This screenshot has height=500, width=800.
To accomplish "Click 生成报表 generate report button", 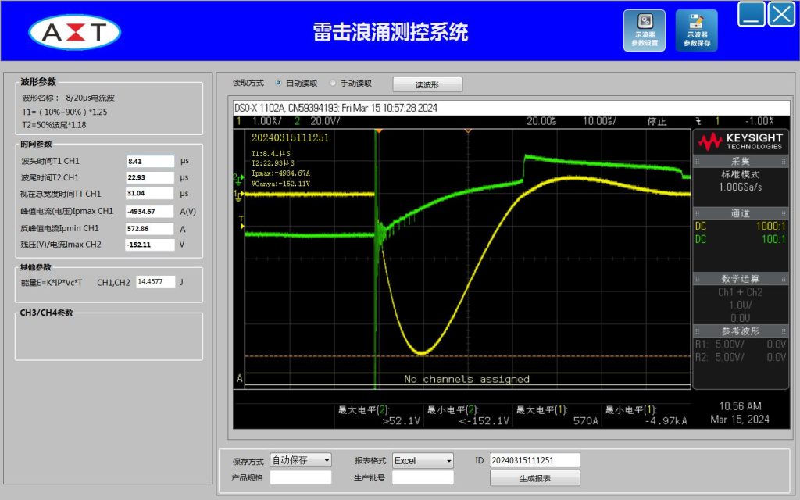I will [x=535, y=478].
